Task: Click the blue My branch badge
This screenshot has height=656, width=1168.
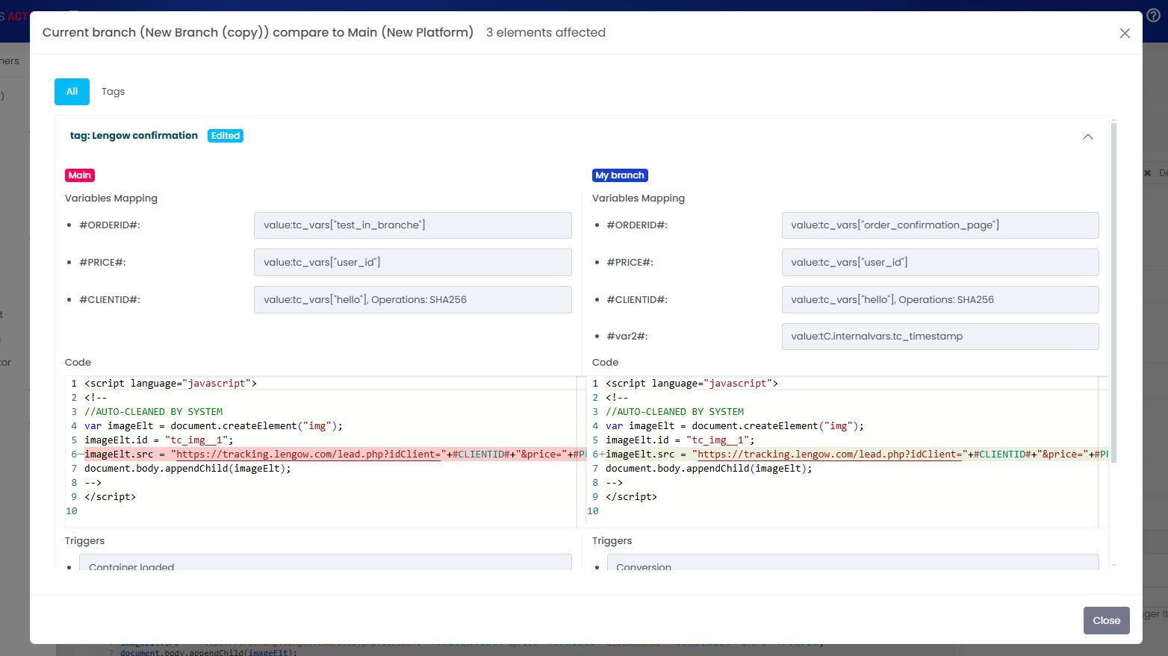Action: click(619, 175)
